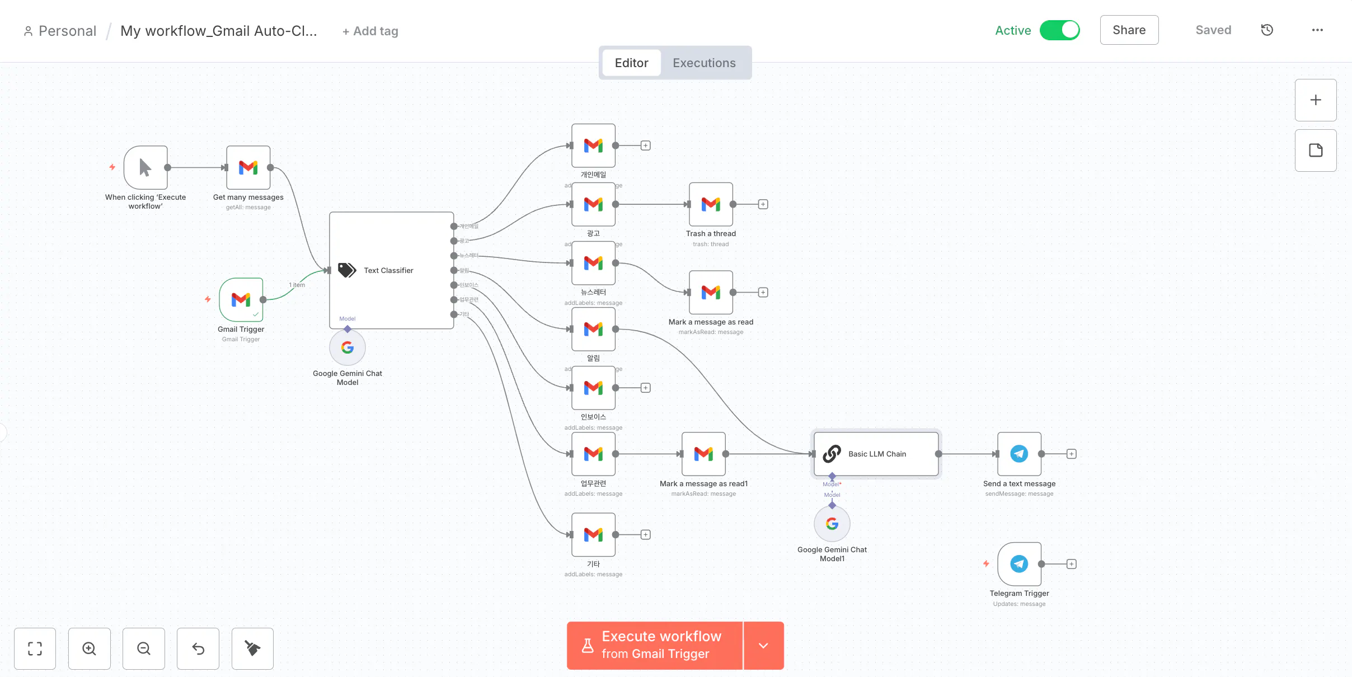Zoom in on the canvas

click(90, 648)
